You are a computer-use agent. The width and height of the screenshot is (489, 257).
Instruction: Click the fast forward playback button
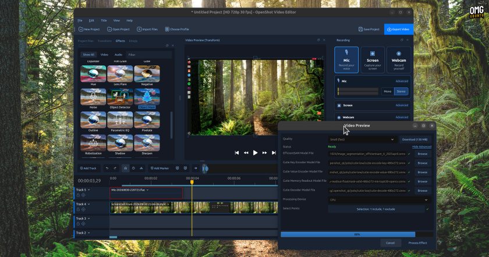point(264,153)
